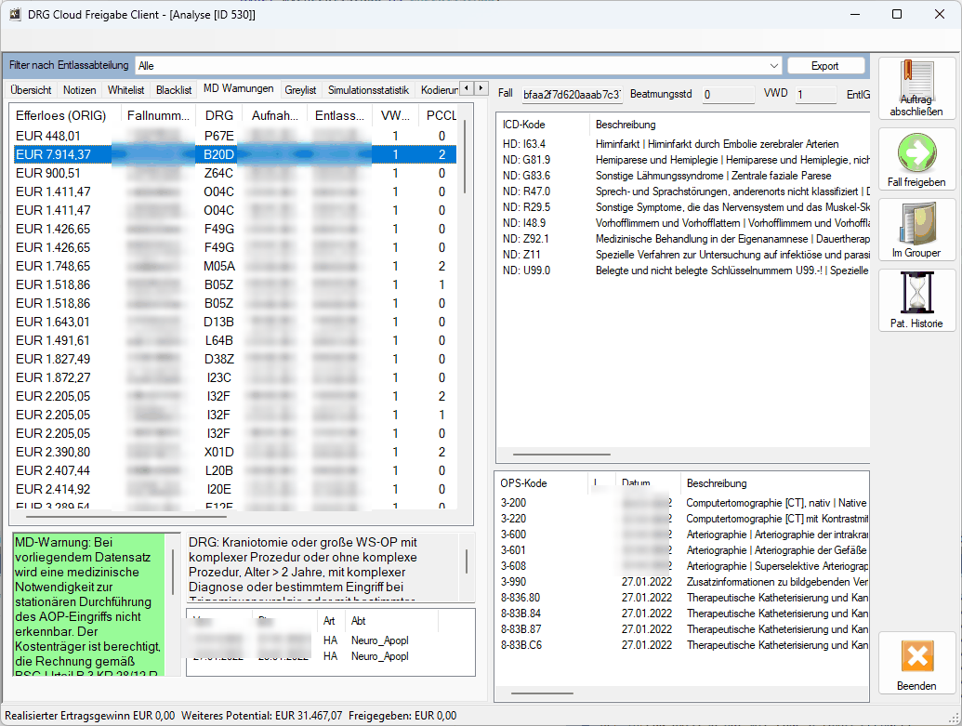Select the row EUR 7.914,37 B20D
962x726 pixels.
pos(235,154)
